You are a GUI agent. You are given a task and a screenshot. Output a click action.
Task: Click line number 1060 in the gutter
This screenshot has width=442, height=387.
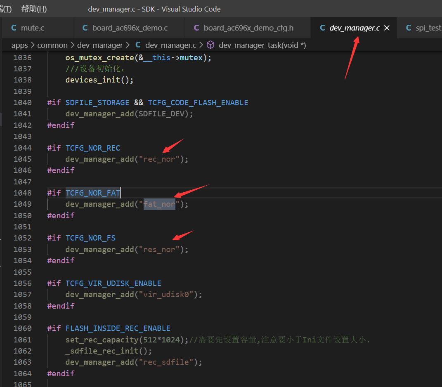coord(23,328)
